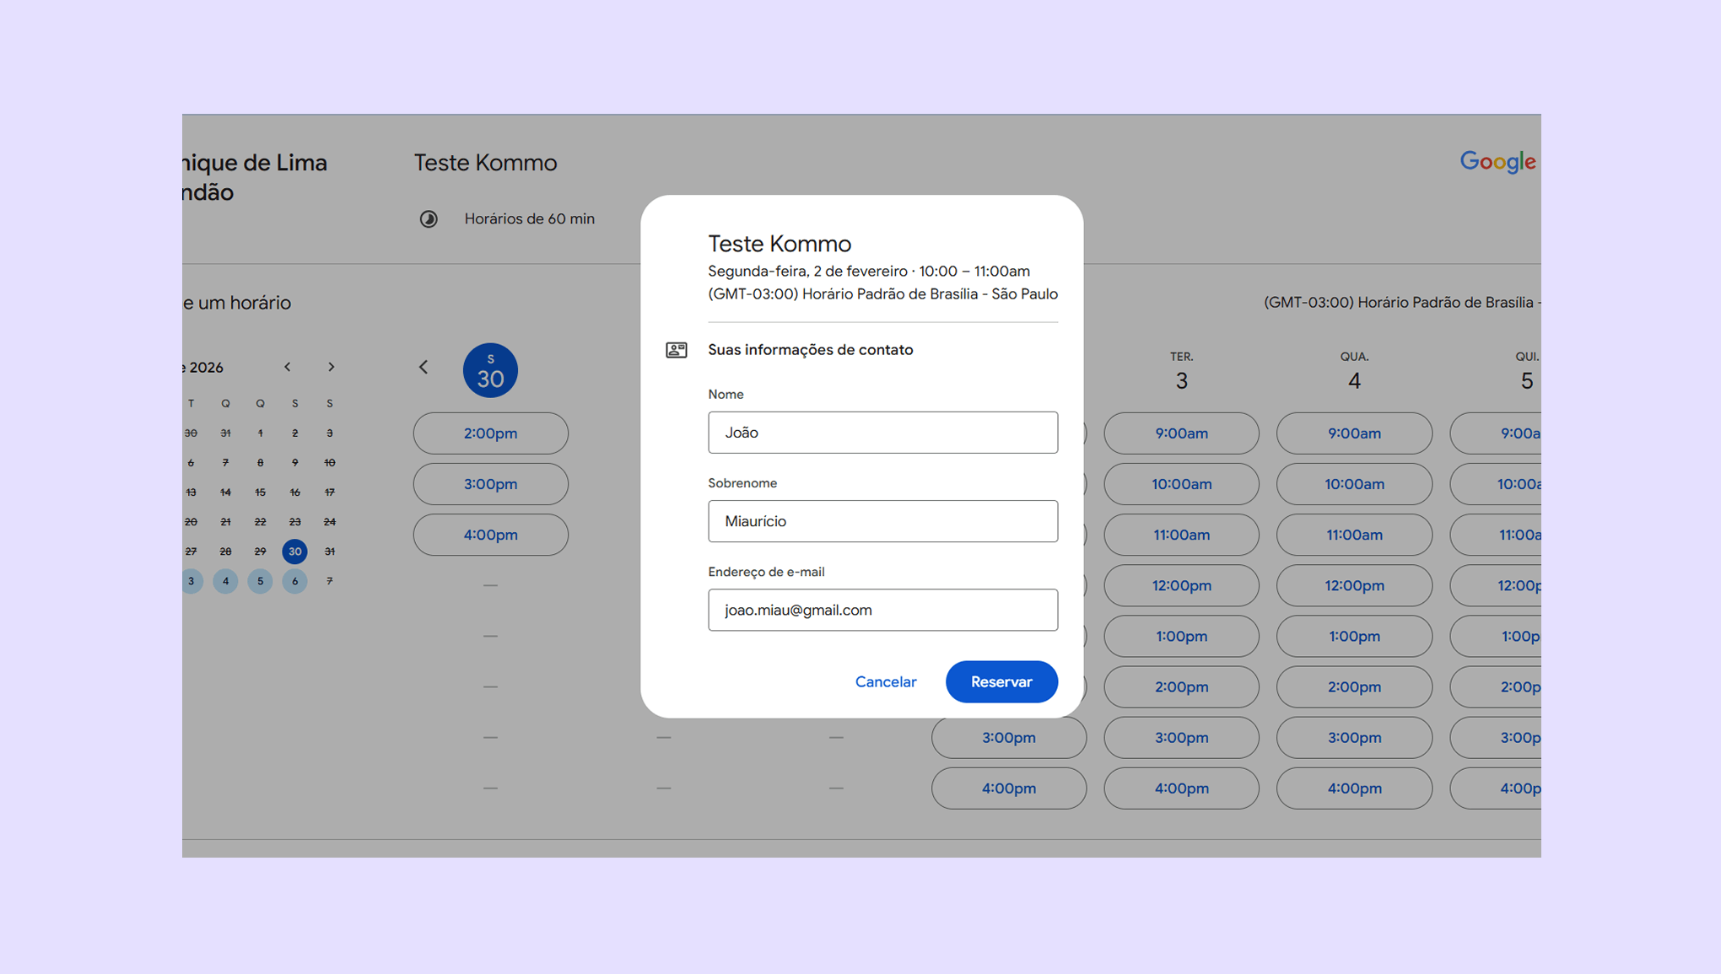Image resolution: width=1721 pixels, height=974 pixels.
Task: Choose Tuesday 3 at 4:00pm slot
Action: 1181,788
